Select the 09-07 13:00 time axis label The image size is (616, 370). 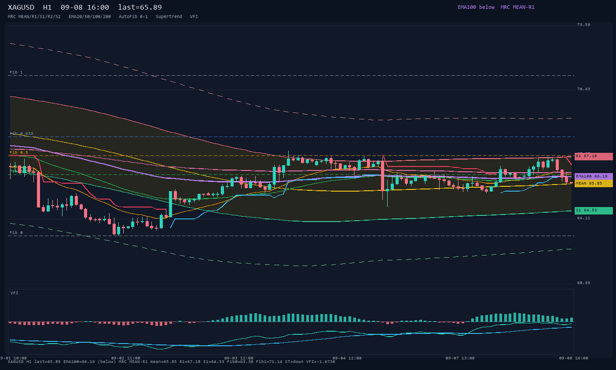tap(460, 358)
